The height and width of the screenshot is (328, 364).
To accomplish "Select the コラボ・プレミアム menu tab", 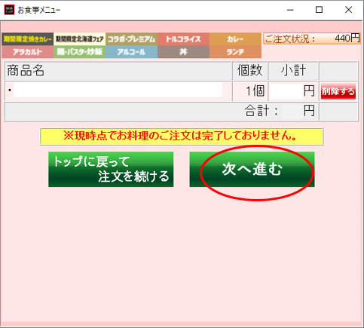I will click(x=131, y=39).
